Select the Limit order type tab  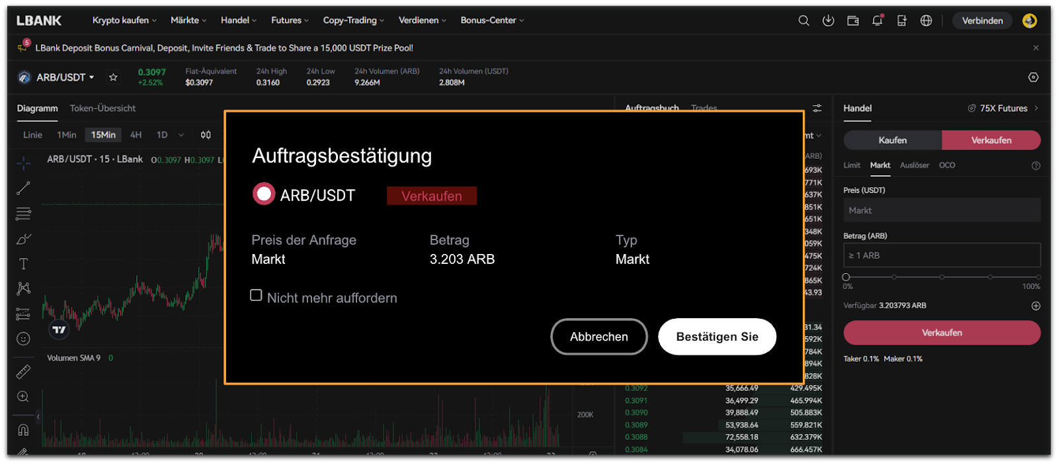tap(852, 165)
